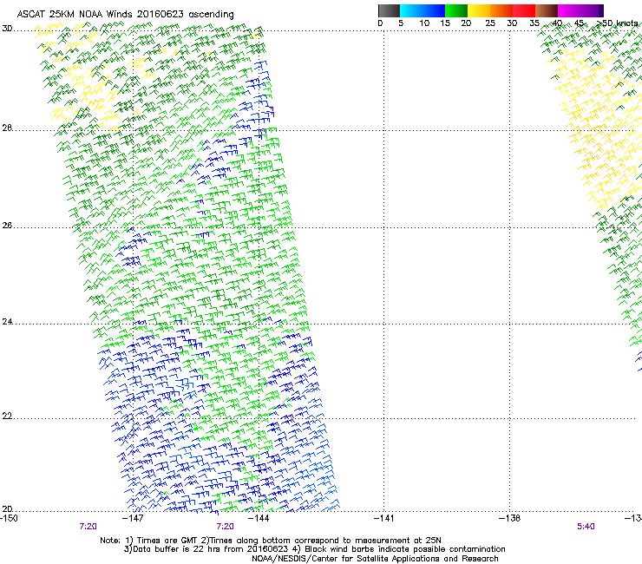Click the '25' tick label under the color bar
The width and height of the screenshot is (642, 564).
pos(490,23)
